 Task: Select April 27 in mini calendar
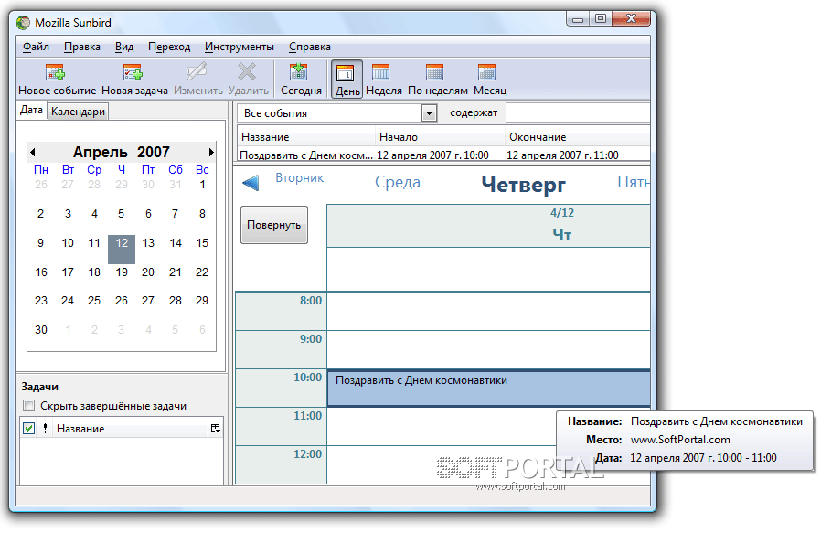point(148,301)
